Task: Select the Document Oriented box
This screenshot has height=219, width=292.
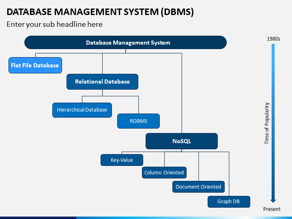Action: pos(198,187)
